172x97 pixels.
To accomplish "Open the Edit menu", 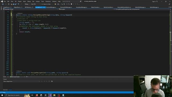I will (8, 1).
